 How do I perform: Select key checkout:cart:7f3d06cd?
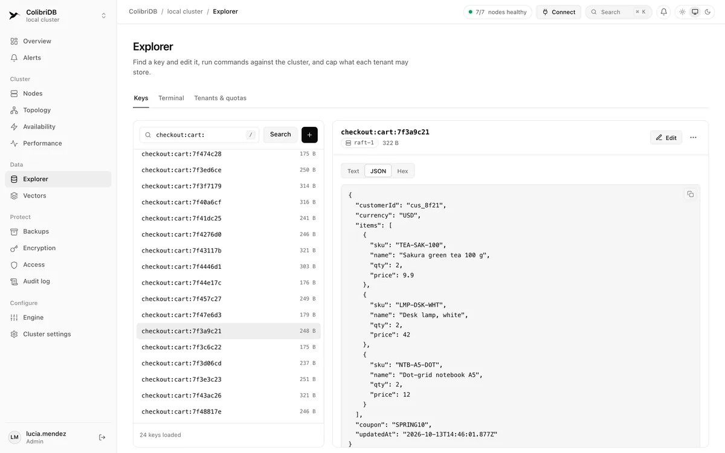(x=228, y=364)
